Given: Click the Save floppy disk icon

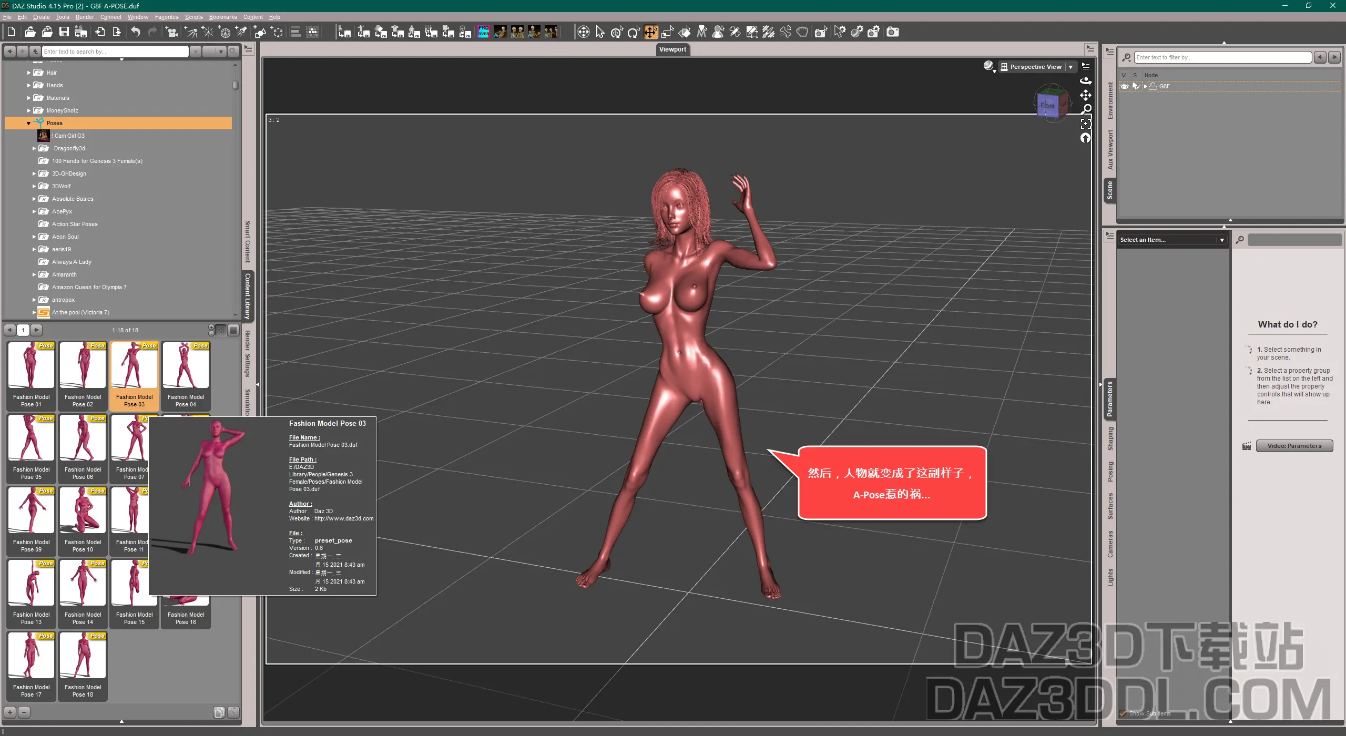Looking at the screenshot, I should pos(64,32).
